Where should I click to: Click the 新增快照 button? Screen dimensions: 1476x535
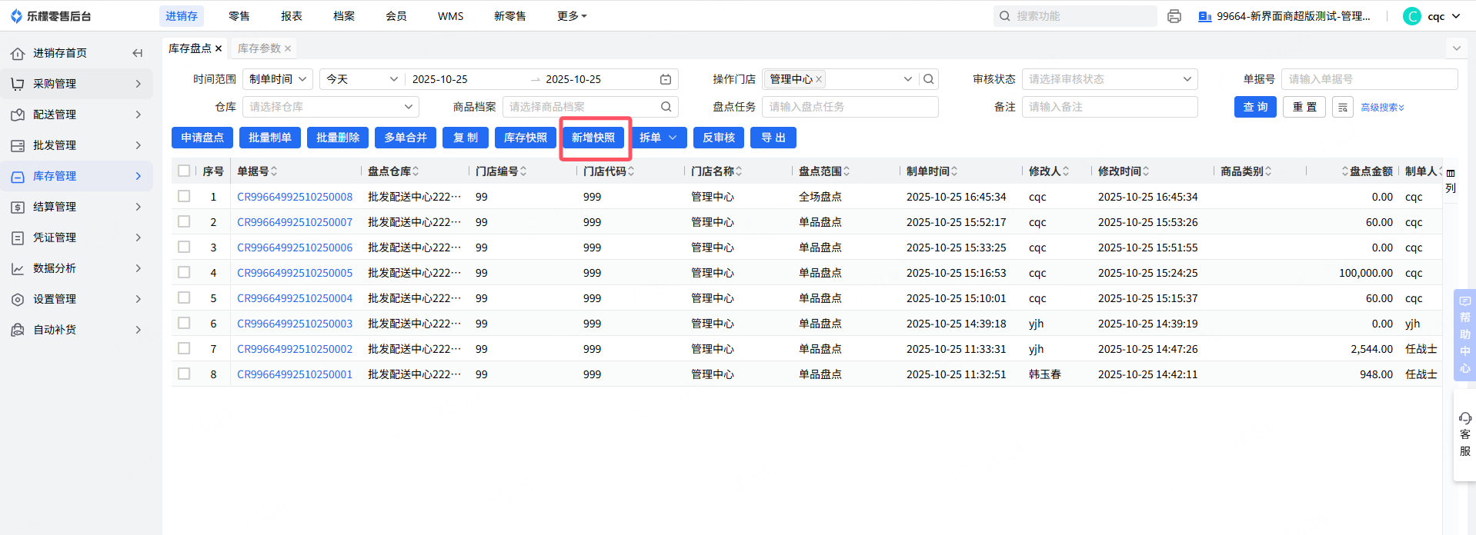[593, 138]
